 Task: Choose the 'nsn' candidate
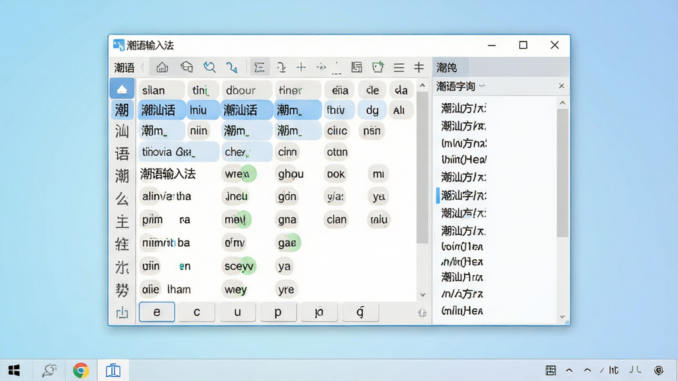(372, 131)
